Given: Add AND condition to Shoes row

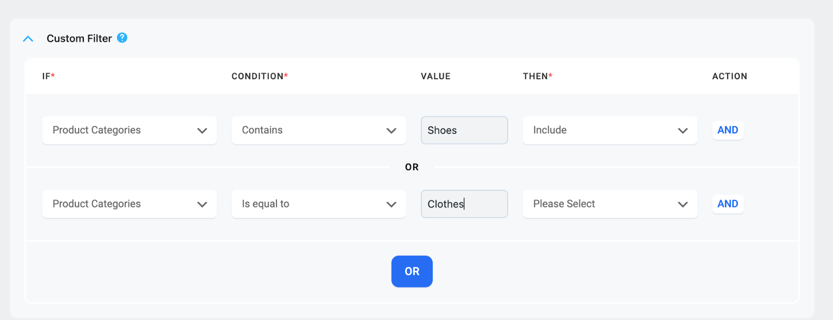Looking at the screenshot, I should tap(728, 130).
